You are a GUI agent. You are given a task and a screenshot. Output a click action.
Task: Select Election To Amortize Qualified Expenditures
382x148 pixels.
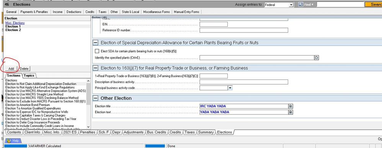point(33,108)
